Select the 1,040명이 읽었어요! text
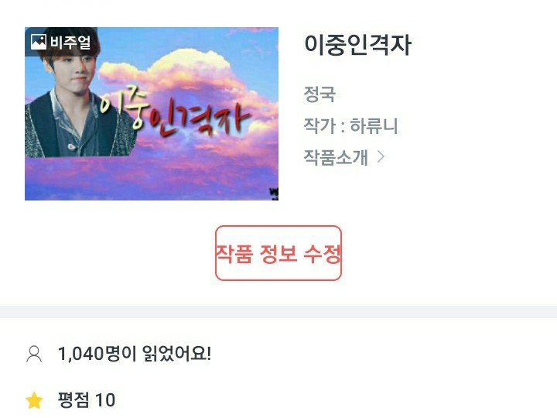 pos(135,354)
